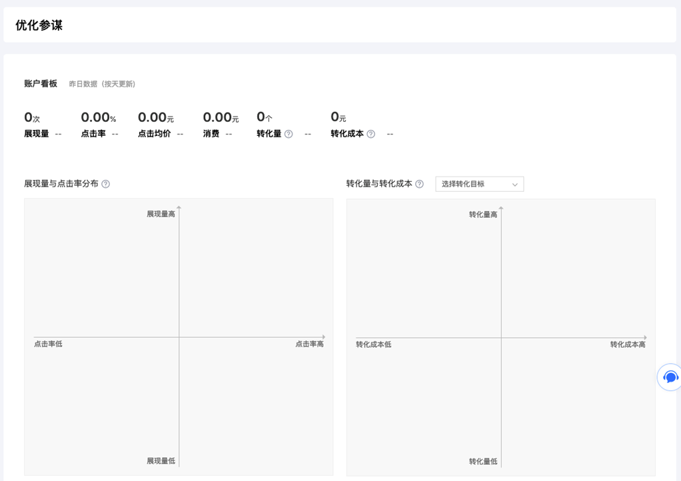
Task: Click the 昨日数据（按天更新）text
Action: 102,84
